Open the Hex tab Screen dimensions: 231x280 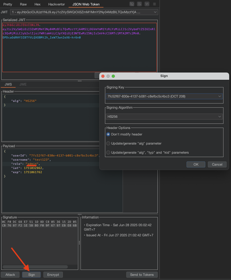pos(37,4)
